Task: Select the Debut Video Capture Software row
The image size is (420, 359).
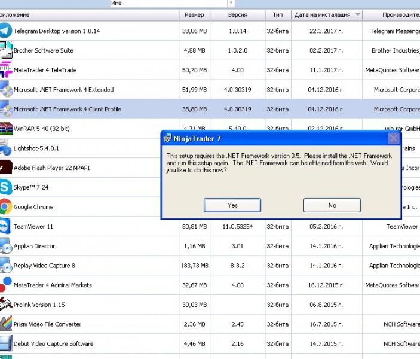Action: (210, 344)
